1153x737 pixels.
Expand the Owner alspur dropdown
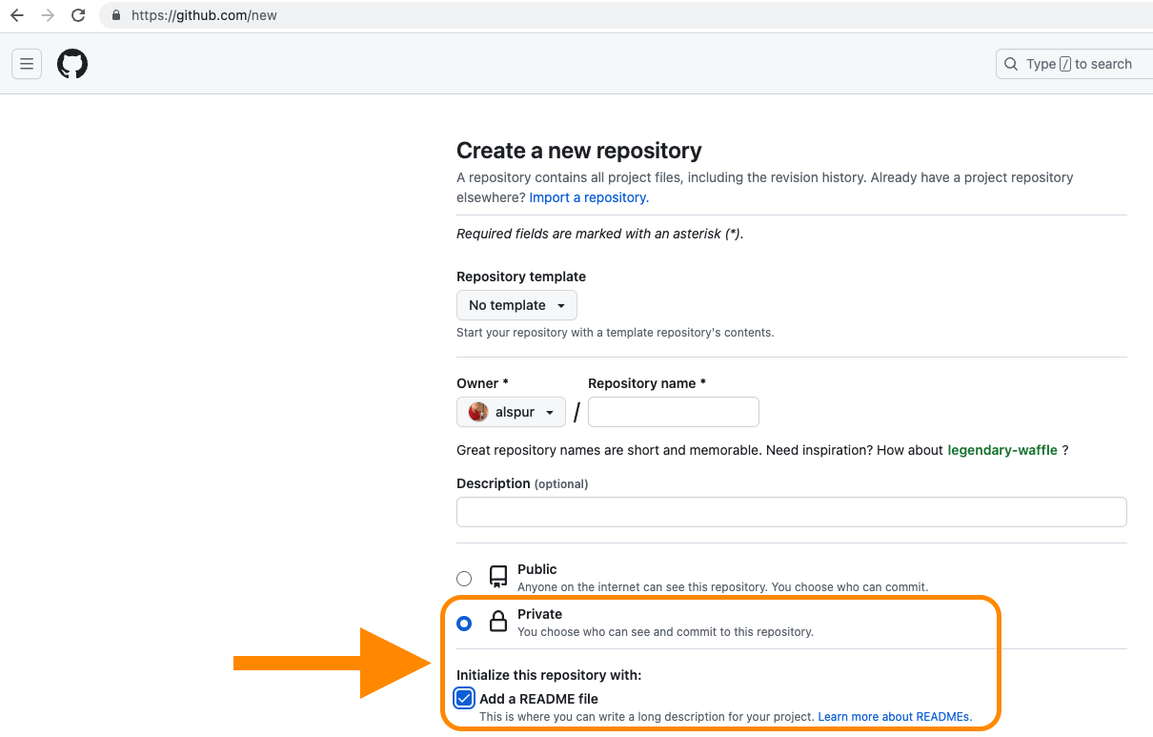pos(512,412)
